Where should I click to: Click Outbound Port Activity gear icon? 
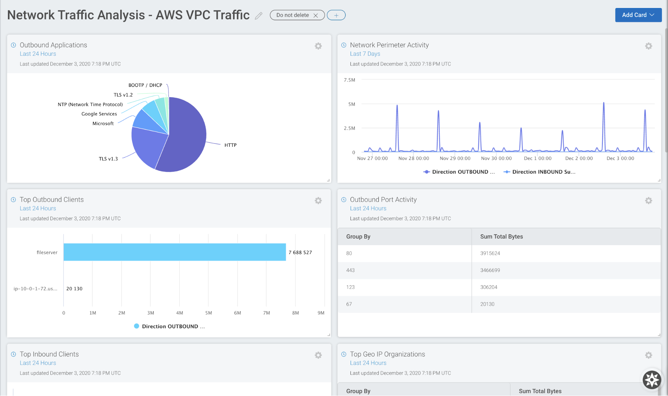tap(648, 201)
